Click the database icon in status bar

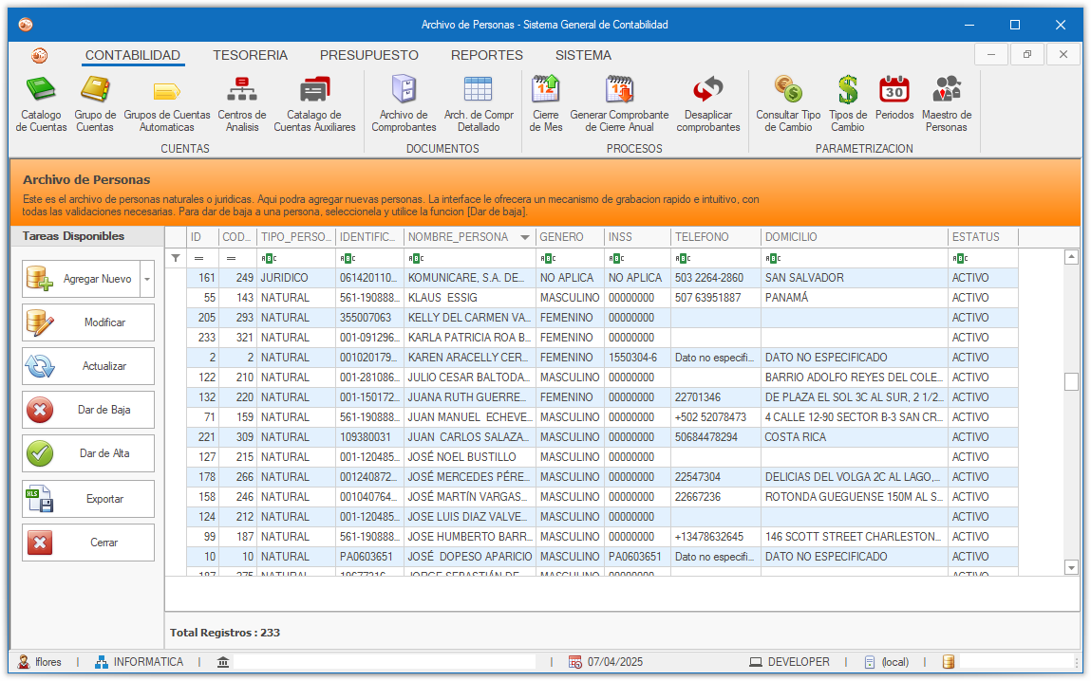tap(949, 662)
